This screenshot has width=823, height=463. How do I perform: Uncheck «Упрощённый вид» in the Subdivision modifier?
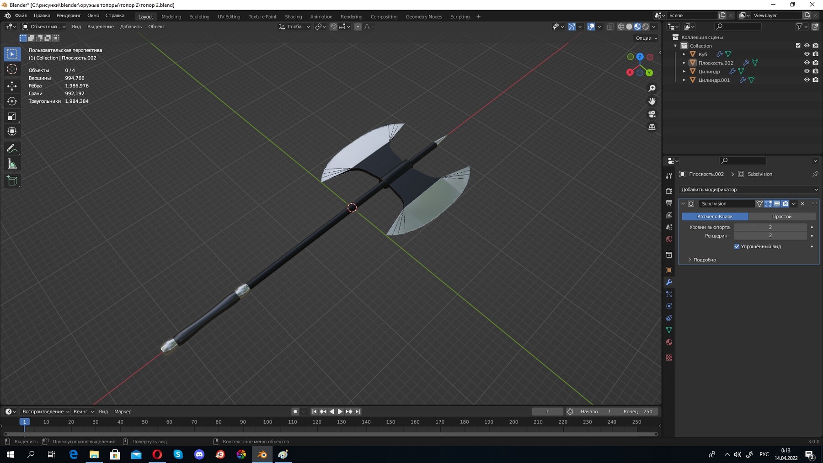(x=737, y=246)
